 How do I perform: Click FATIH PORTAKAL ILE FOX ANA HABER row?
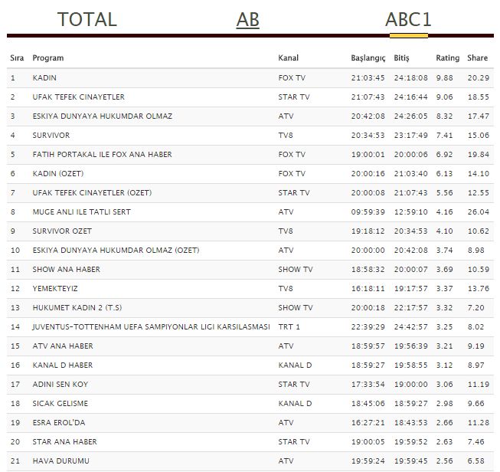(x=102, y=155)
